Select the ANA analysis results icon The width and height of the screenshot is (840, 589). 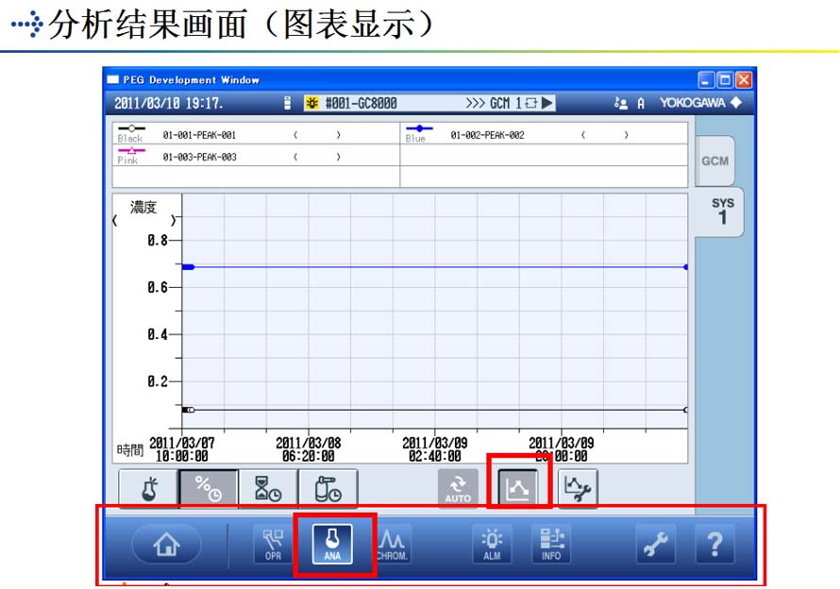(333, 545)
